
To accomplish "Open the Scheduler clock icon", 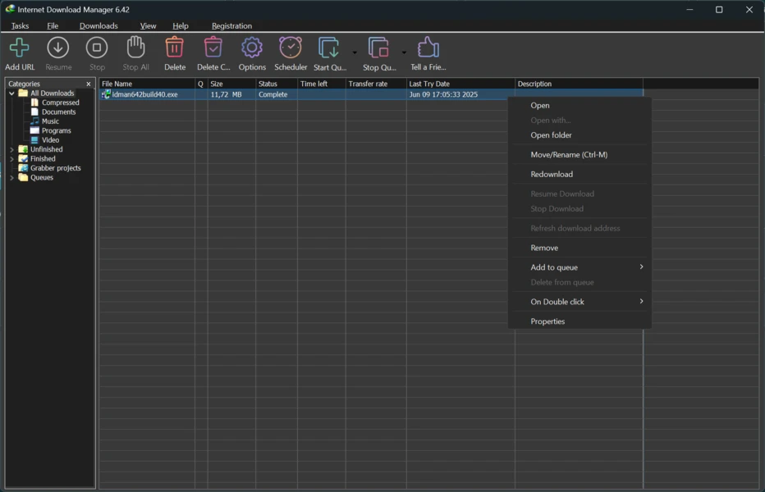I will [291, 48].
